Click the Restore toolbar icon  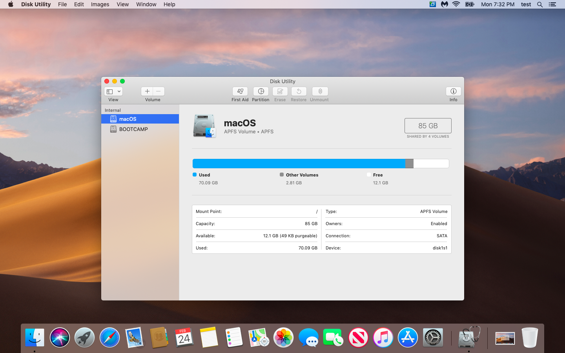[299, 91]
